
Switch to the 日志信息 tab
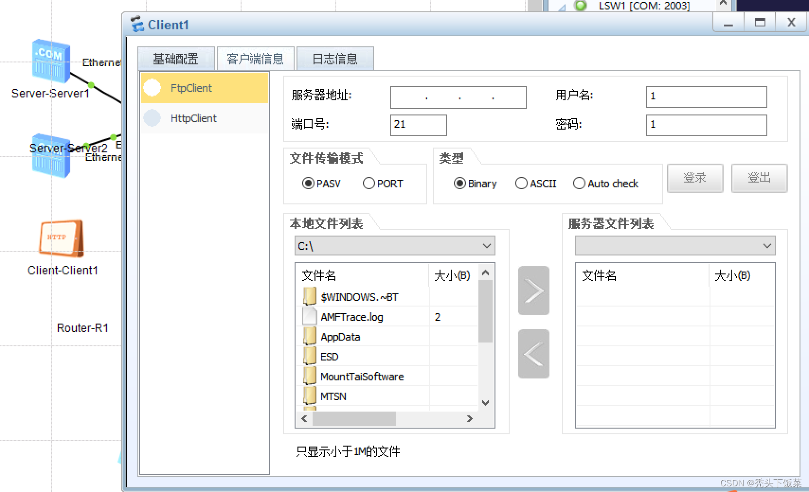coord(335,59)
